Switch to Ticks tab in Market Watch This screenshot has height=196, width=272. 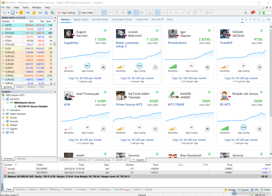point(41,87)
